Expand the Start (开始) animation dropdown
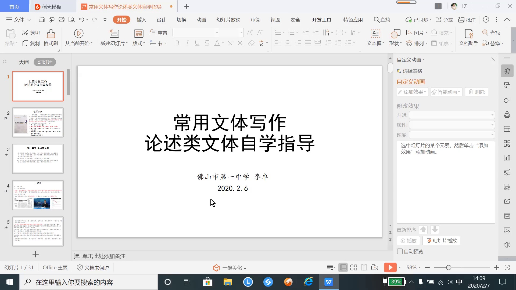This screenshot has height=290, width=516. point(492,115)
